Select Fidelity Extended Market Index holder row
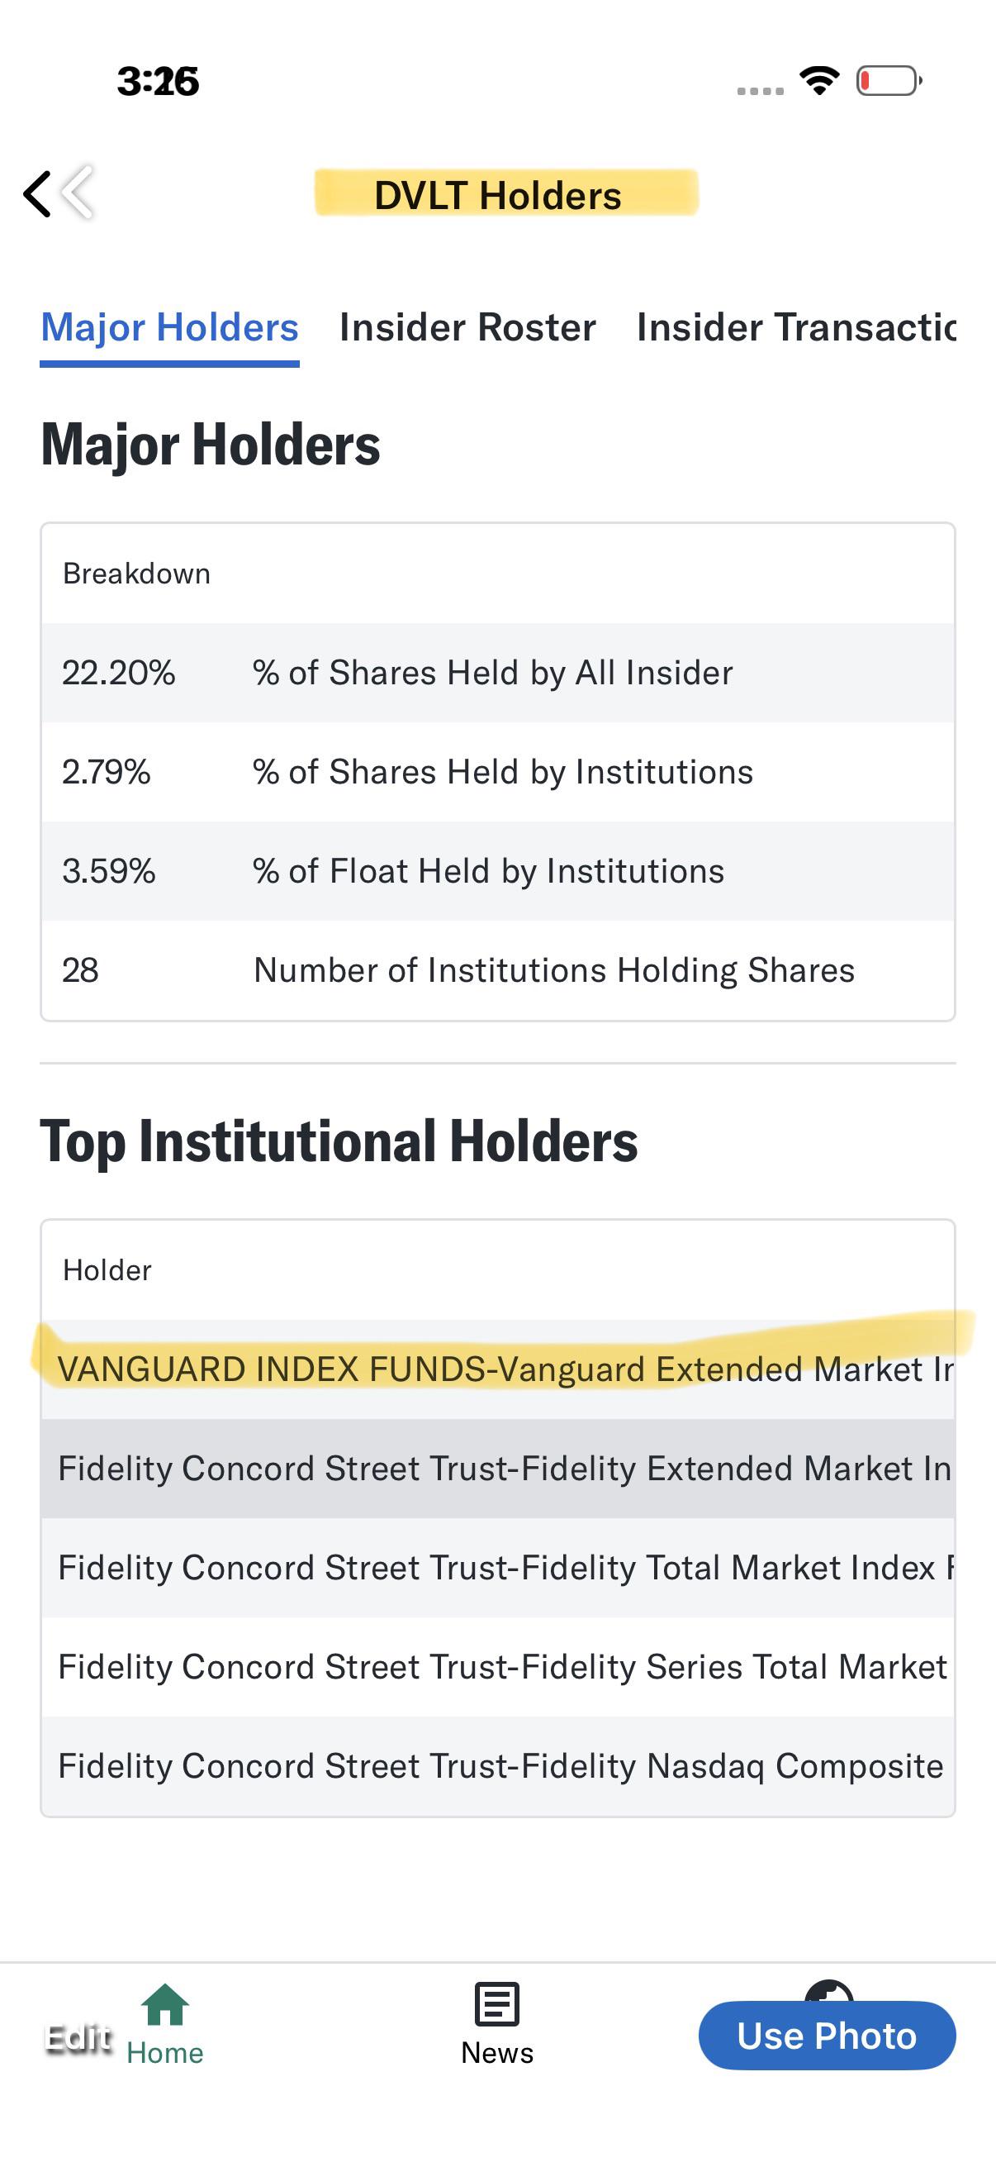Screen dimensions: 996x2167 coord(497,1469)
